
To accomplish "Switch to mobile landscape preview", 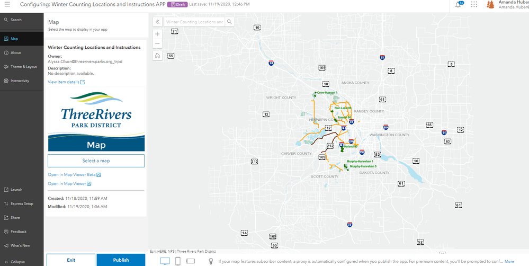I will 190,261.
